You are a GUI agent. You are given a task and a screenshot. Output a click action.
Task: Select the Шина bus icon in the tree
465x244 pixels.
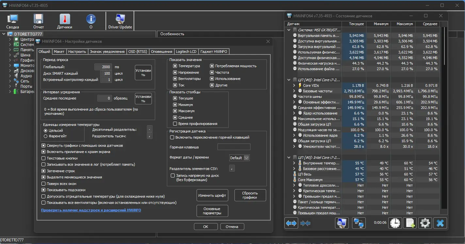click(16, 55)
